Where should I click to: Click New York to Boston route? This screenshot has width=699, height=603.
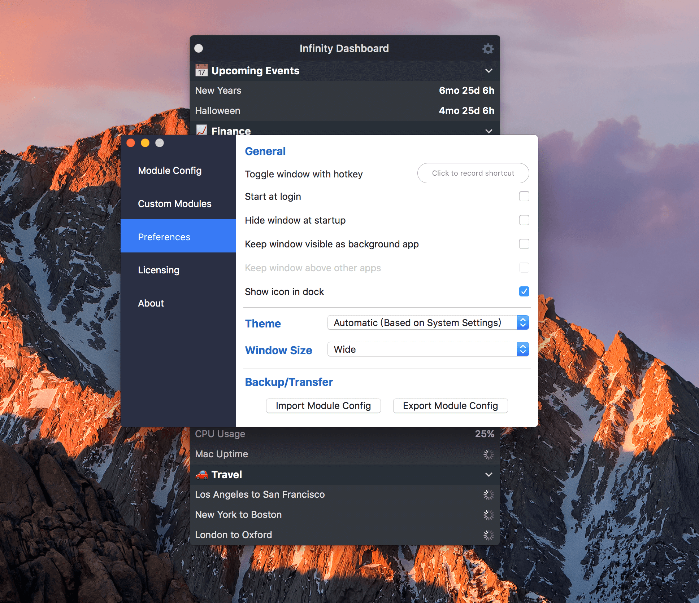pos(238,515)
